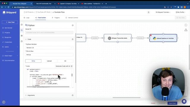Click the AI icon on Generate Code button

[x=72, y=66]
